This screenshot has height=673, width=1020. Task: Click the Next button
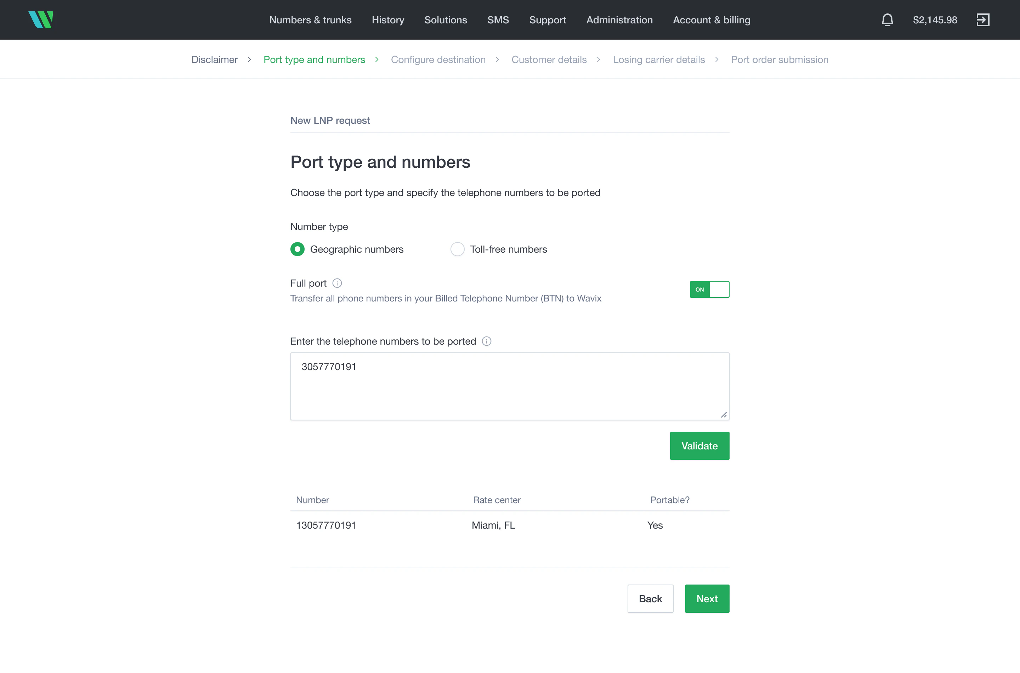[707, 598]
